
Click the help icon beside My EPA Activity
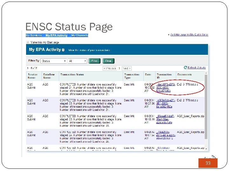click(63, 50)
